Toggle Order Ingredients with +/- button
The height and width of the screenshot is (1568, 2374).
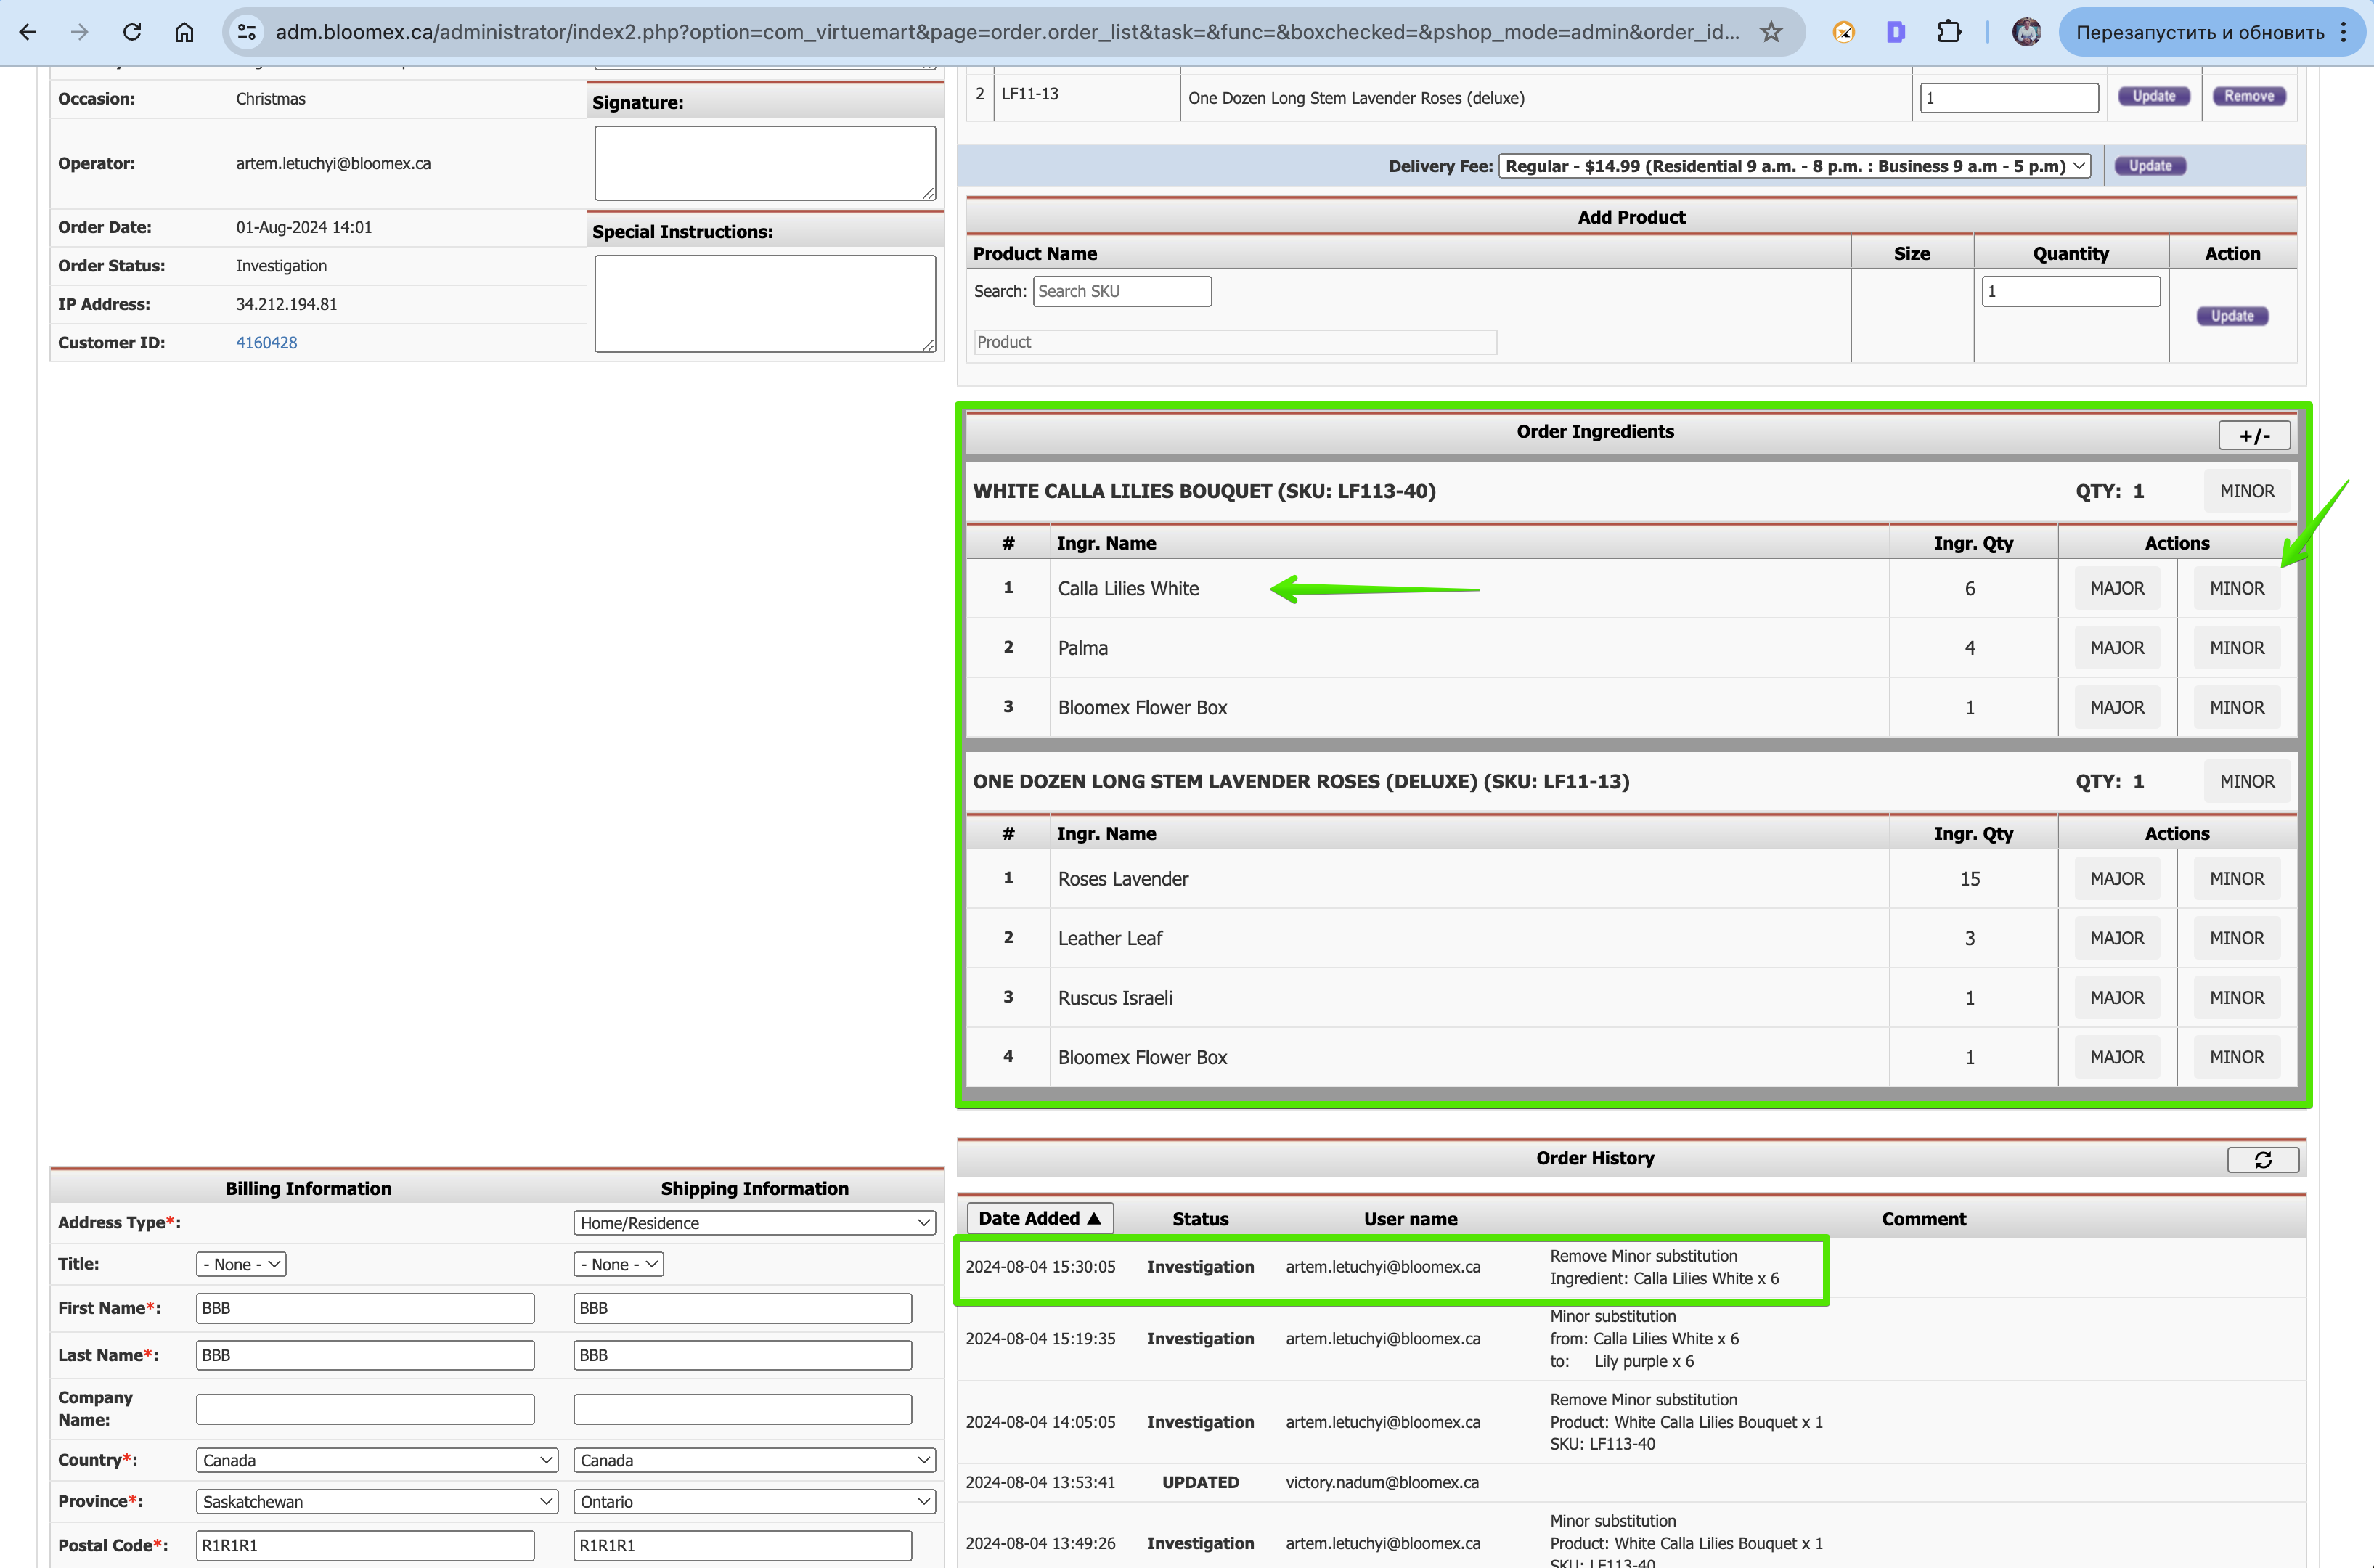[2254, 435]
